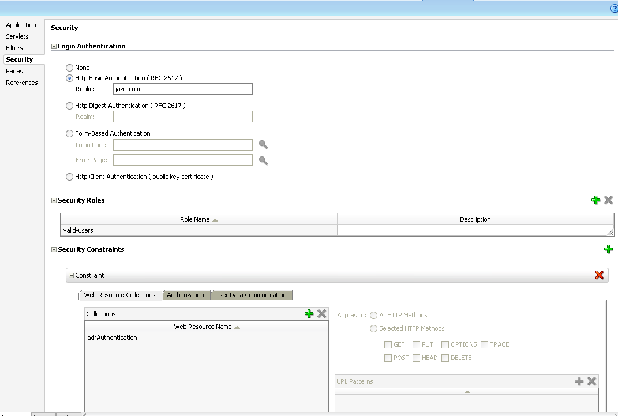Click the description cell for valid-users
This screenshot has height=416, width=618.
point(475,230)
